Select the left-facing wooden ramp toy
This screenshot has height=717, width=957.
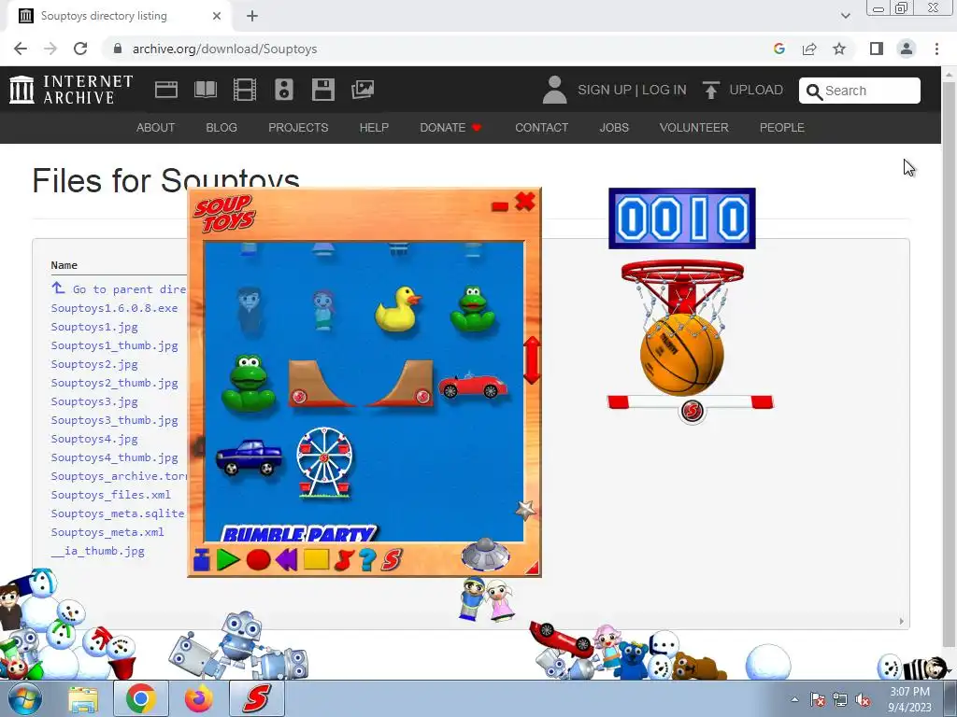click(x=321, y=383)
